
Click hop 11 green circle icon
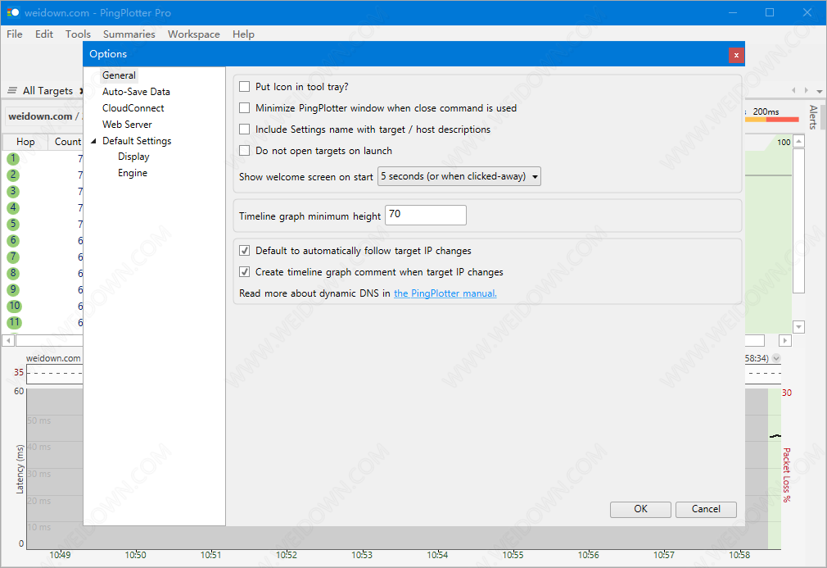pyautogui.click(x=14, y=323)
